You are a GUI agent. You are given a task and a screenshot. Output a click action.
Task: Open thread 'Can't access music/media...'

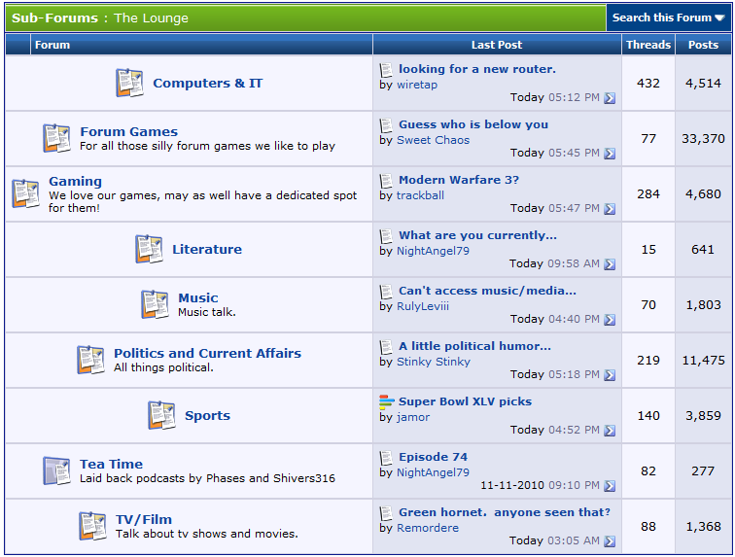487,291
